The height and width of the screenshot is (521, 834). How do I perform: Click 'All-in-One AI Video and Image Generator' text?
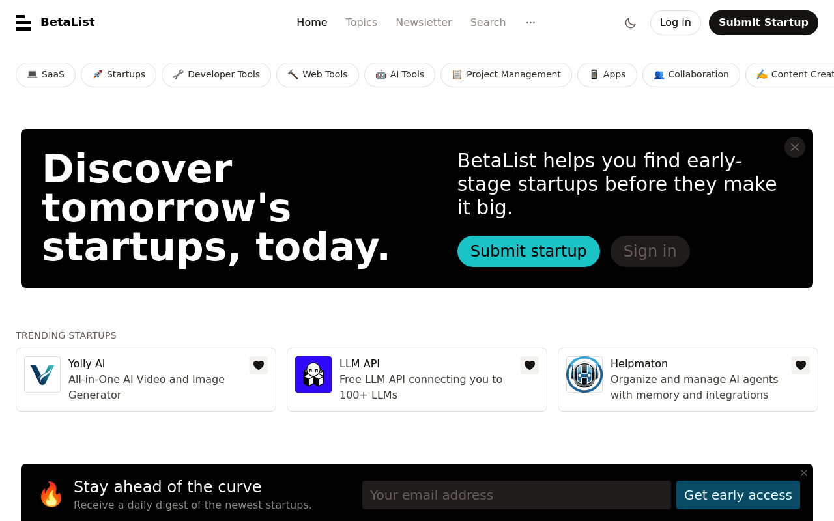[147, 387]
